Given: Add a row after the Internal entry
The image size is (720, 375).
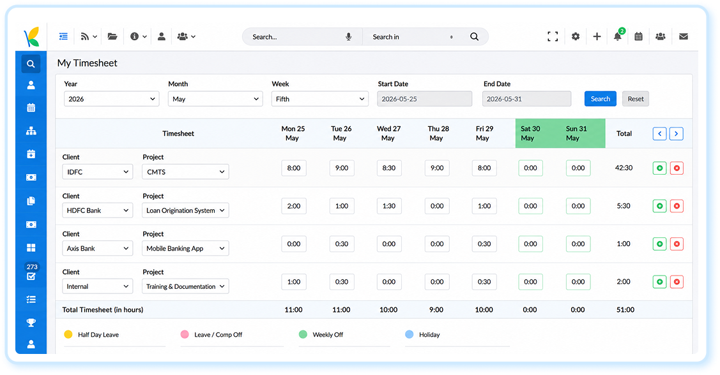Looking at the screenshot, I should 659,281.
